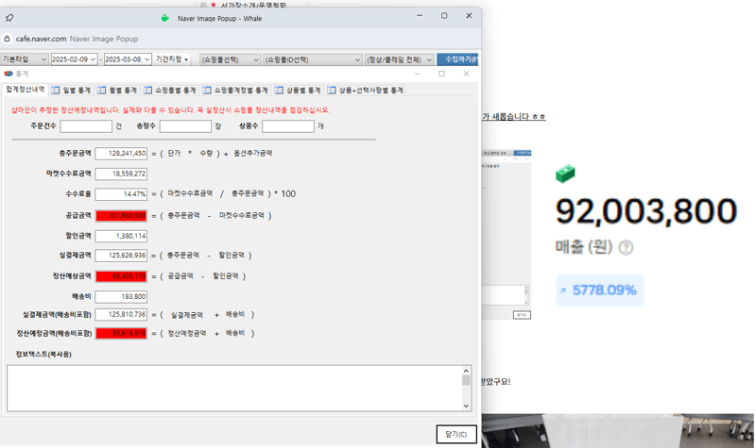This screenshot has width=756, height=448.
Task: Click the 상품별 통계 tab icon
Action: 279,90
